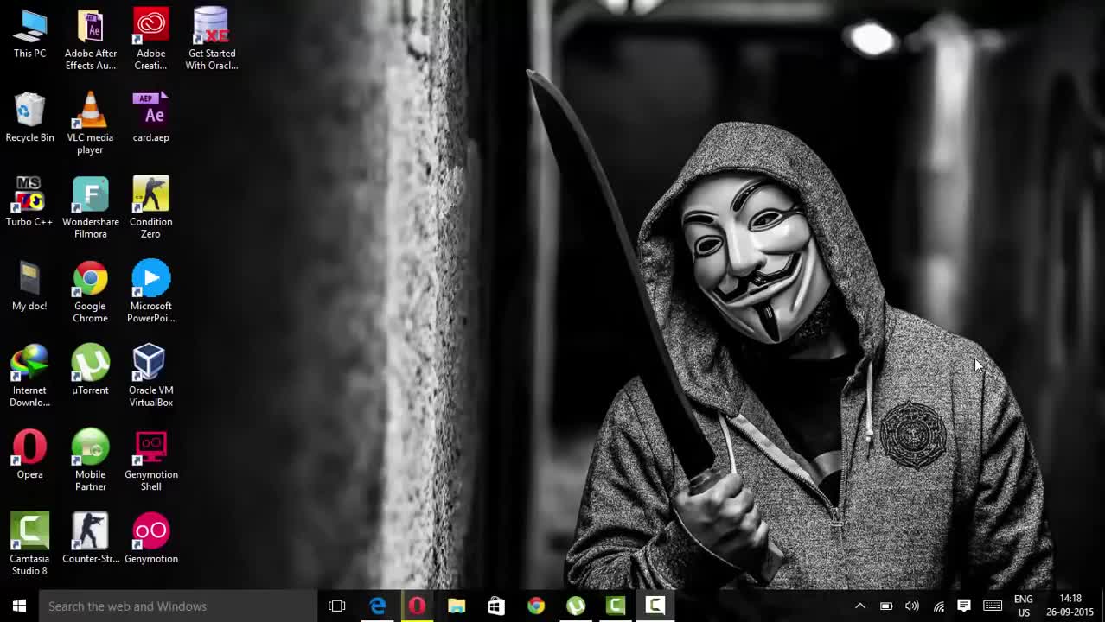Switch to Opera in the taskbar

[x=417, y=606]
